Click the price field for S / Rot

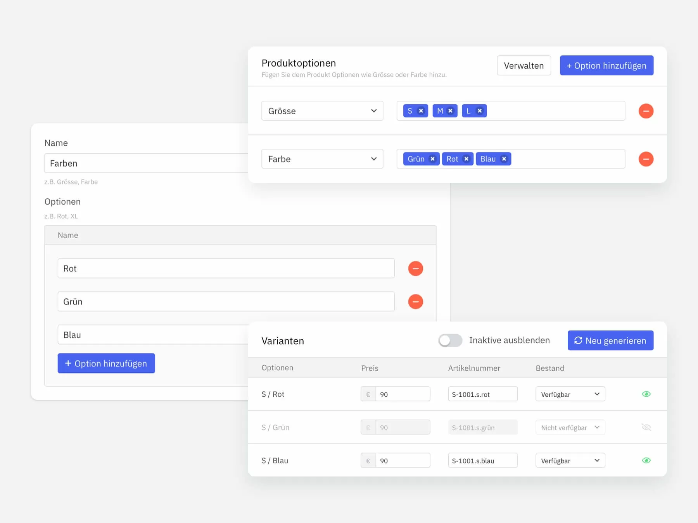[403, 394]
